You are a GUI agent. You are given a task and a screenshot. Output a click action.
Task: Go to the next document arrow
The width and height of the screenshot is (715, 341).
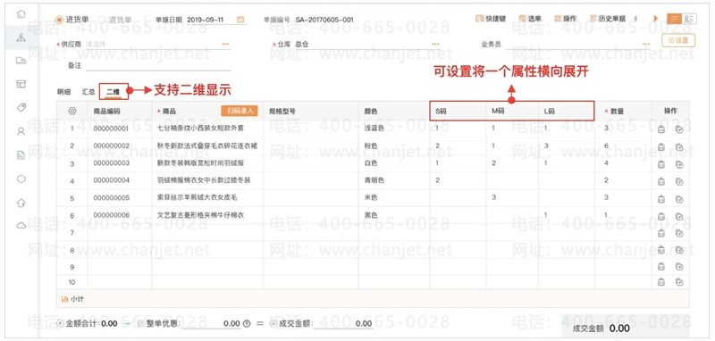655,19
